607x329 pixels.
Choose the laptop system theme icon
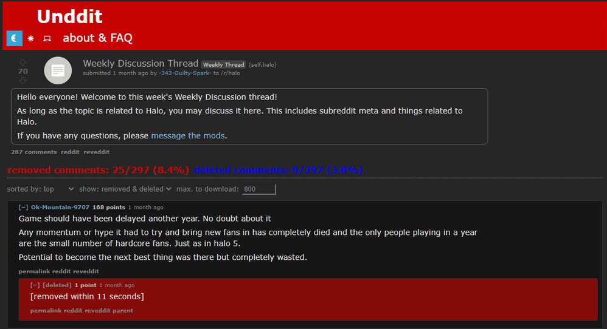47,38
